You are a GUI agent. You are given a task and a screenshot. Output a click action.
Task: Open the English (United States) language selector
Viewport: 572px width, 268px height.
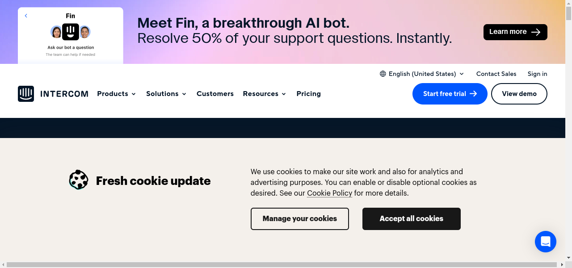pyautogui.click(x=422, y=74)
